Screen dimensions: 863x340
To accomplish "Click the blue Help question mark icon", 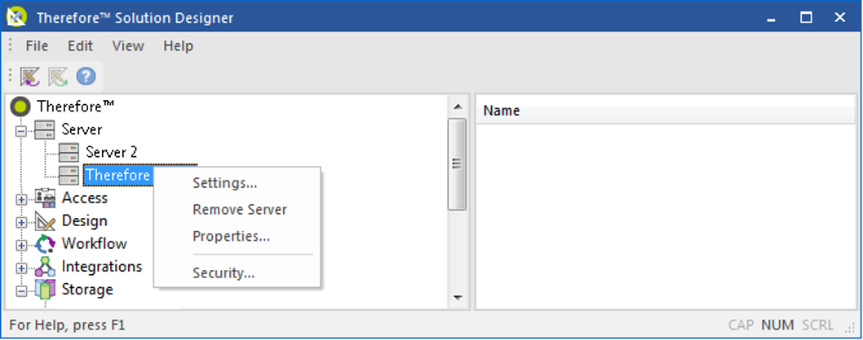I will (x=86, y=76).
